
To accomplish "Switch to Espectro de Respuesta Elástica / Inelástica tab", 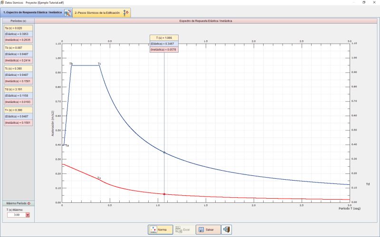I will point(36,13).
